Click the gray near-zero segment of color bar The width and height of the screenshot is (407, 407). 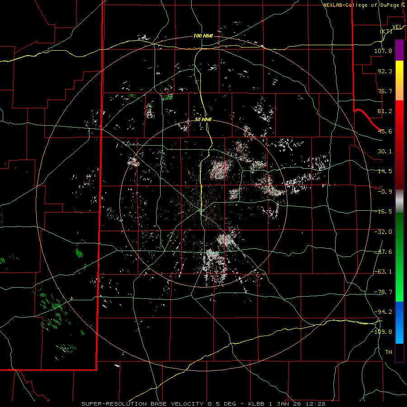point(399,201)
